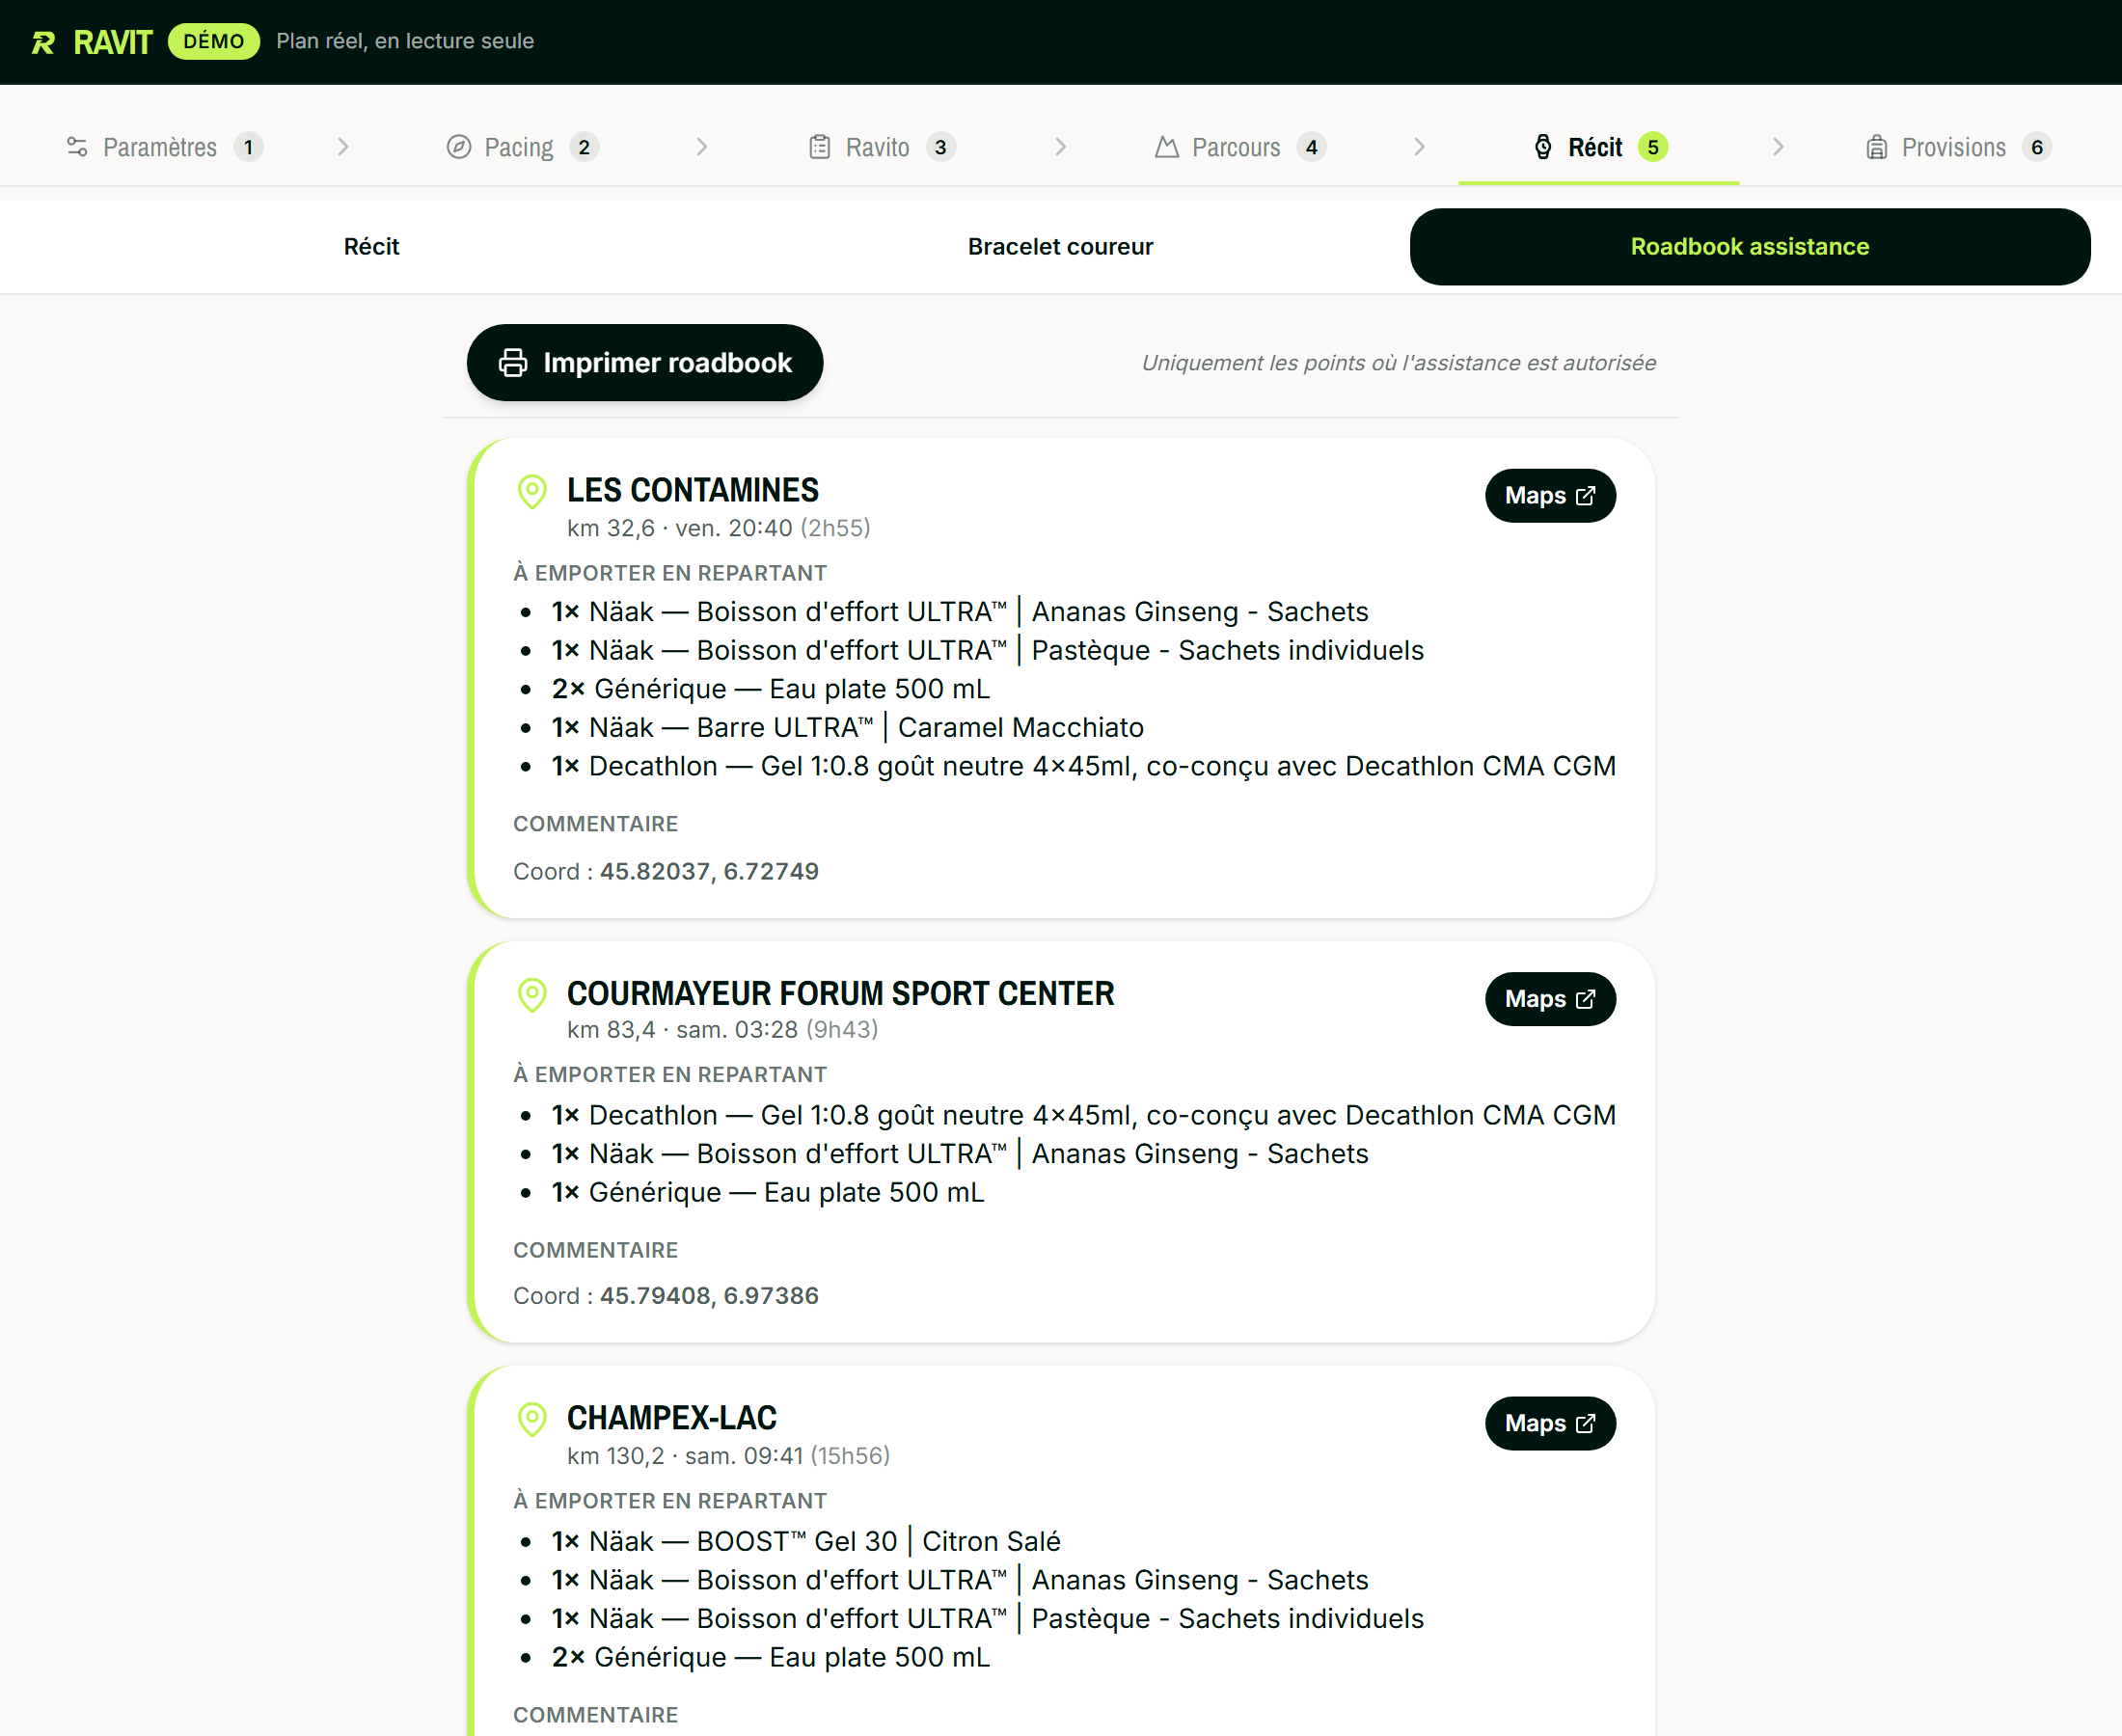Click the step number 5 badge
Viewport: 2122px width, 1736px height.
coord(1653,147)
